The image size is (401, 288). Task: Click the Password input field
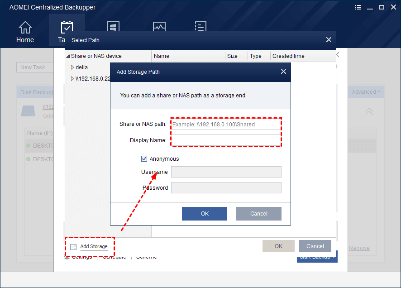(x=226, y=188)
